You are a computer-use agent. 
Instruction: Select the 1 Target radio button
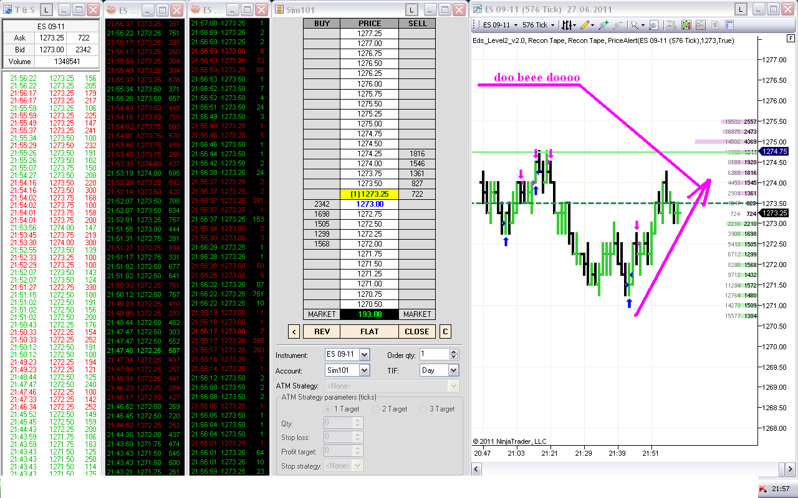(328, 409)
